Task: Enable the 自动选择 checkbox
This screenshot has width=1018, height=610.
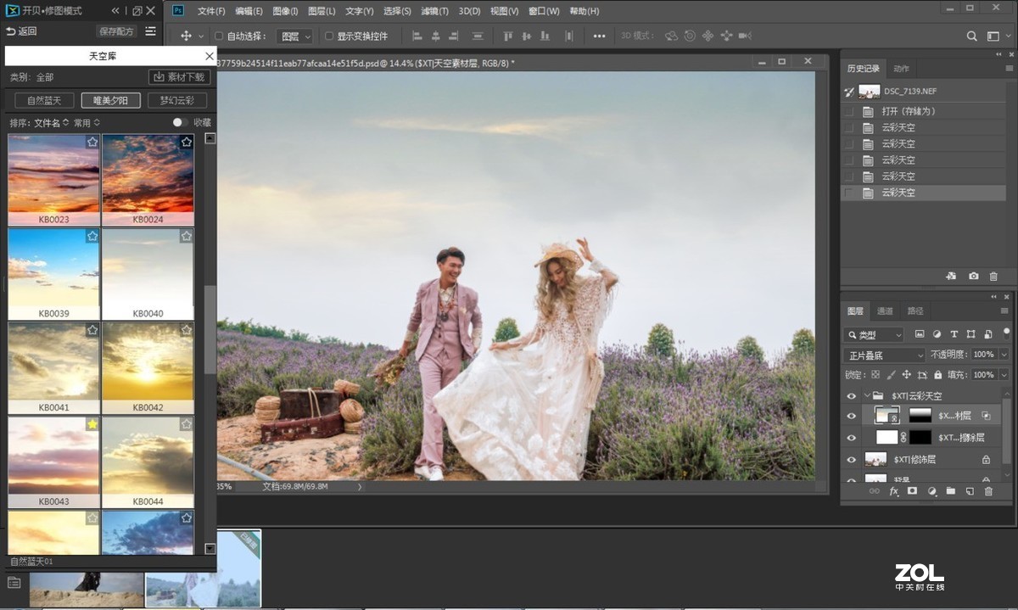Action: [x=219, y=36]
